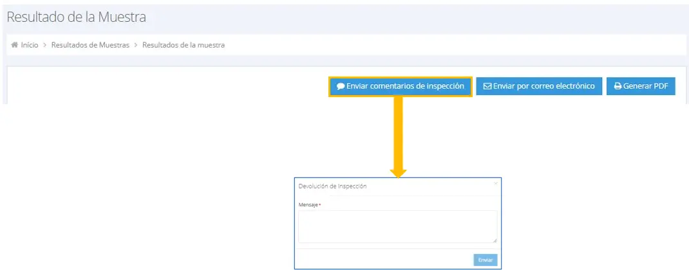Go to Inicio breadcrumb link

click(30, 45)
